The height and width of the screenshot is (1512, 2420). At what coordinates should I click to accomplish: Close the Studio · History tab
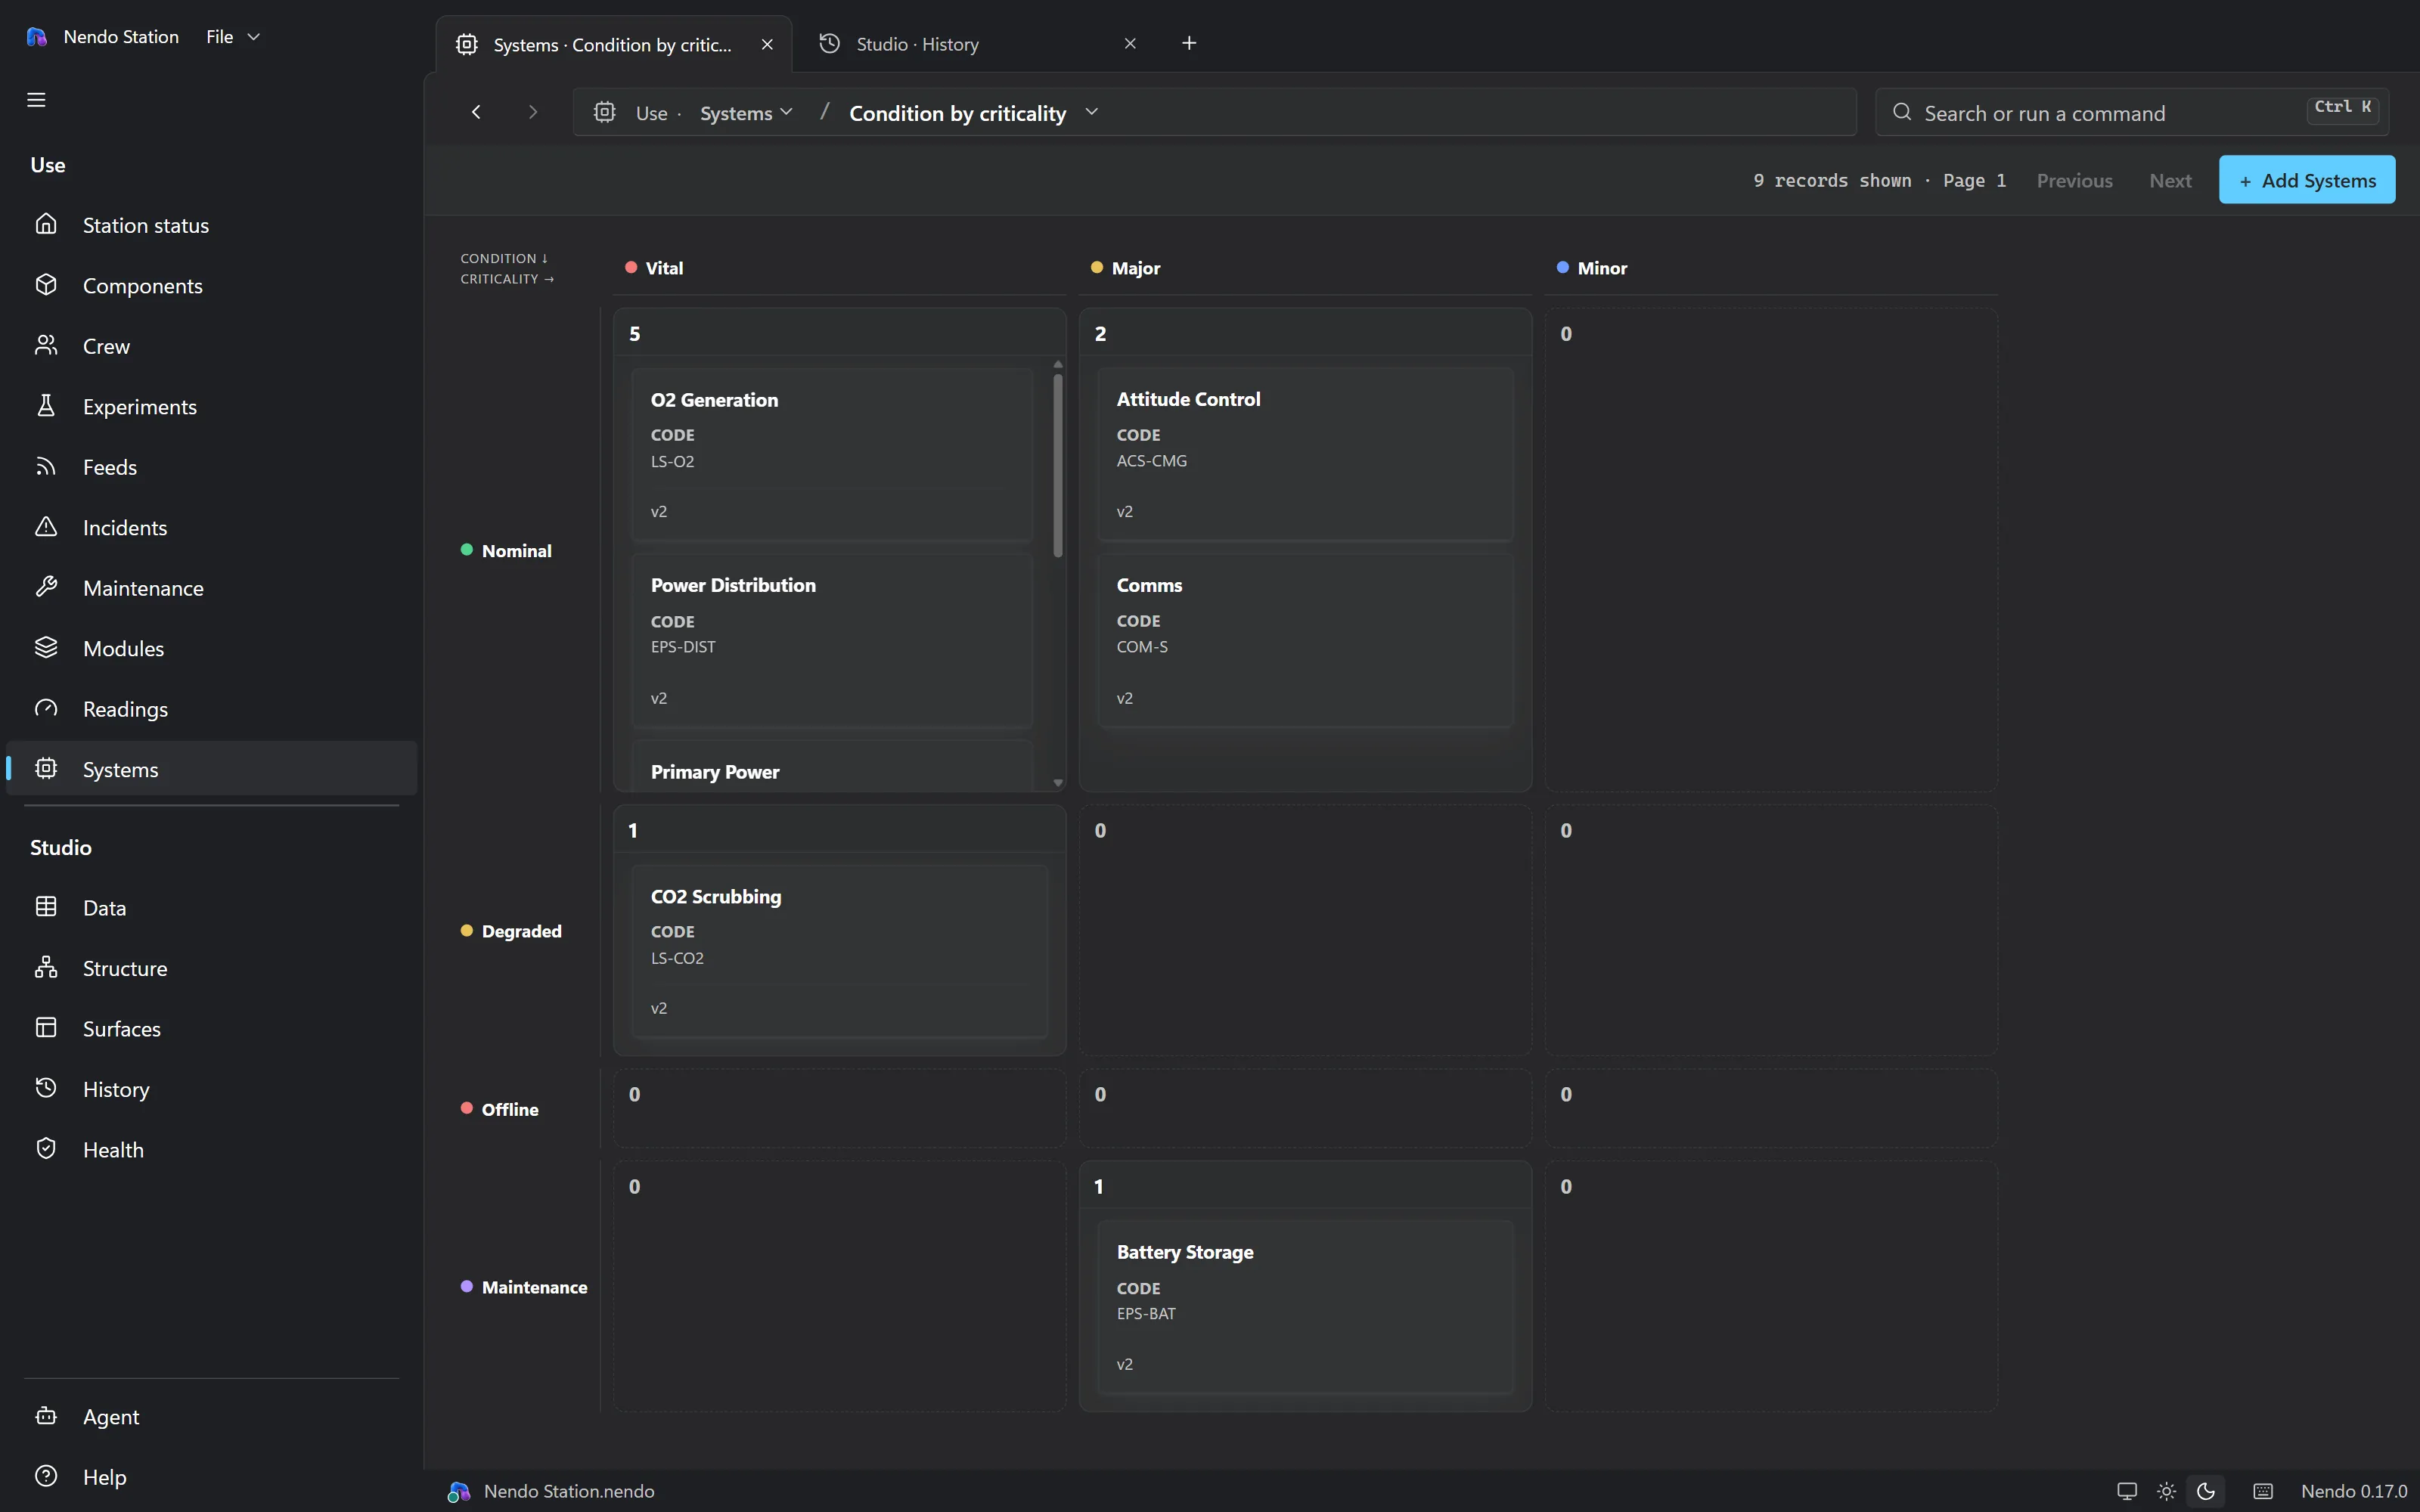coord(1130,44)
